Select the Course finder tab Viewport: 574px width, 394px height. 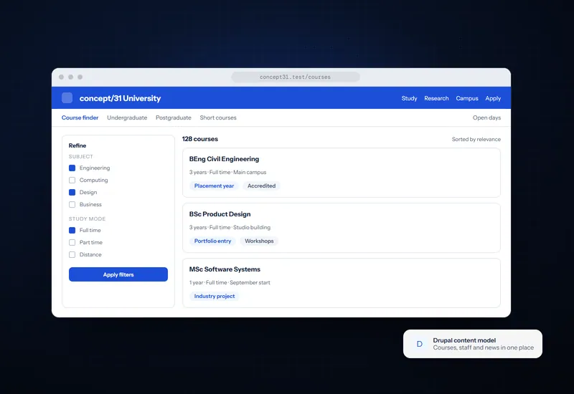[80, 117]
